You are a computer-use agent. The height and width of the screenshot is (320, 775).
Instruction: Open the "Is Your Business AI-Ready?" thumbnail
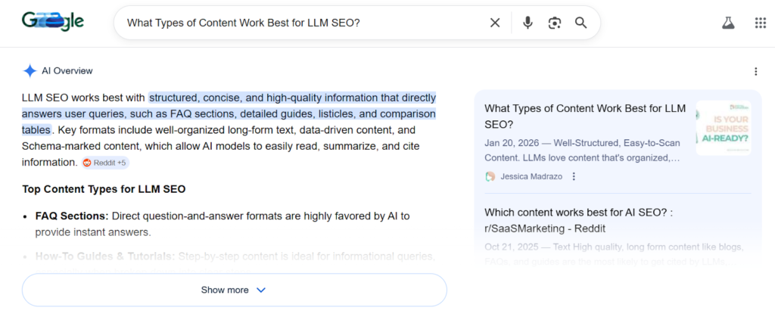[x=724, y=128]
